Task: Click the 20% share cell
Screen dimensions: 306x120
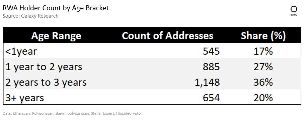Action: pyautogui.click(x=263, y=98)
